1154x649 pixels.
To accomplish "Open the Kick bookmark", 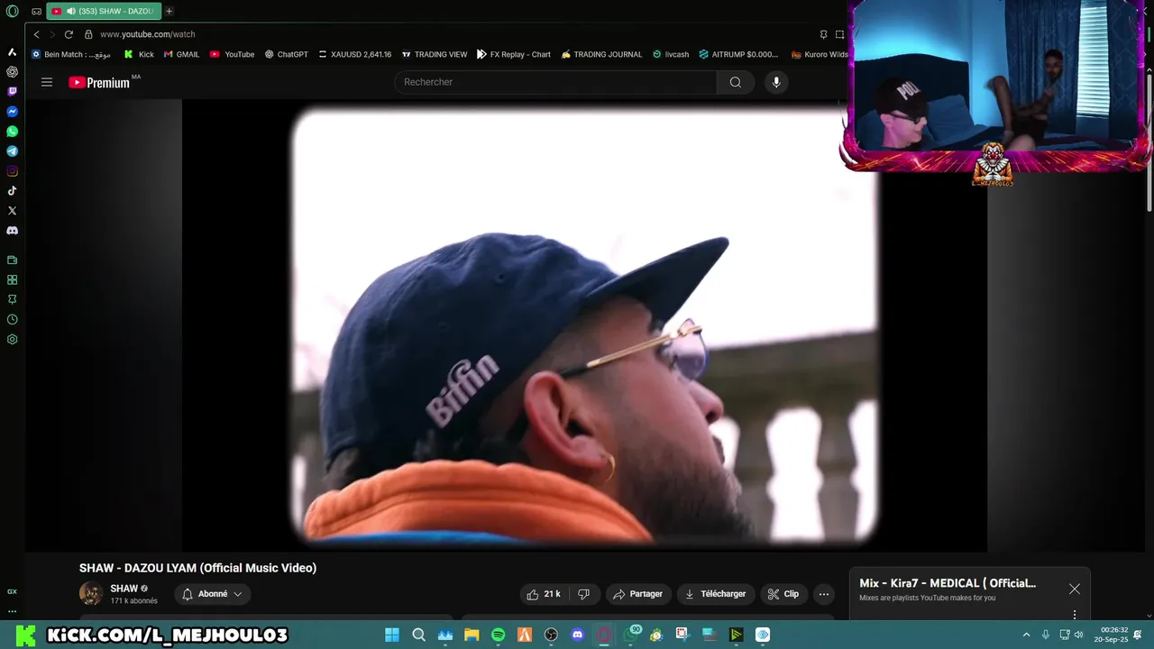I will click(x=139, y=54).
